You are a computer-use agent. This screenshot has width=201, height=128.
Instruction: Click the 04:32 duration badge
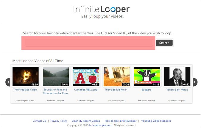pyautogui.click(x=186, y=84)
